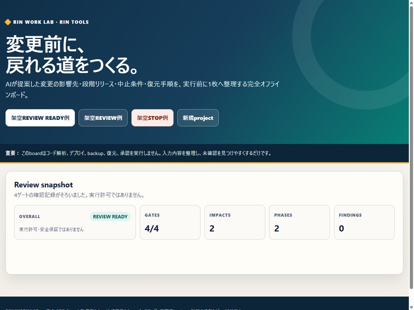
Task: Click the RIN WORK LAB · RIN TOOLS label
Action: [51, 22]
